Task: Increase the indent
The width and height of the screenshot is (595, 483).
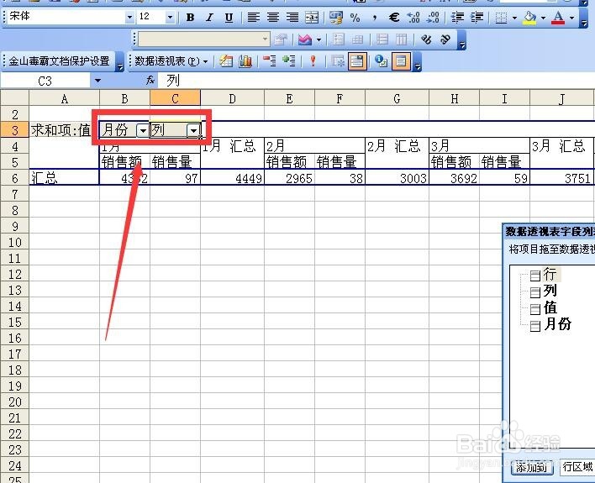Action: [x=477, y=18]
